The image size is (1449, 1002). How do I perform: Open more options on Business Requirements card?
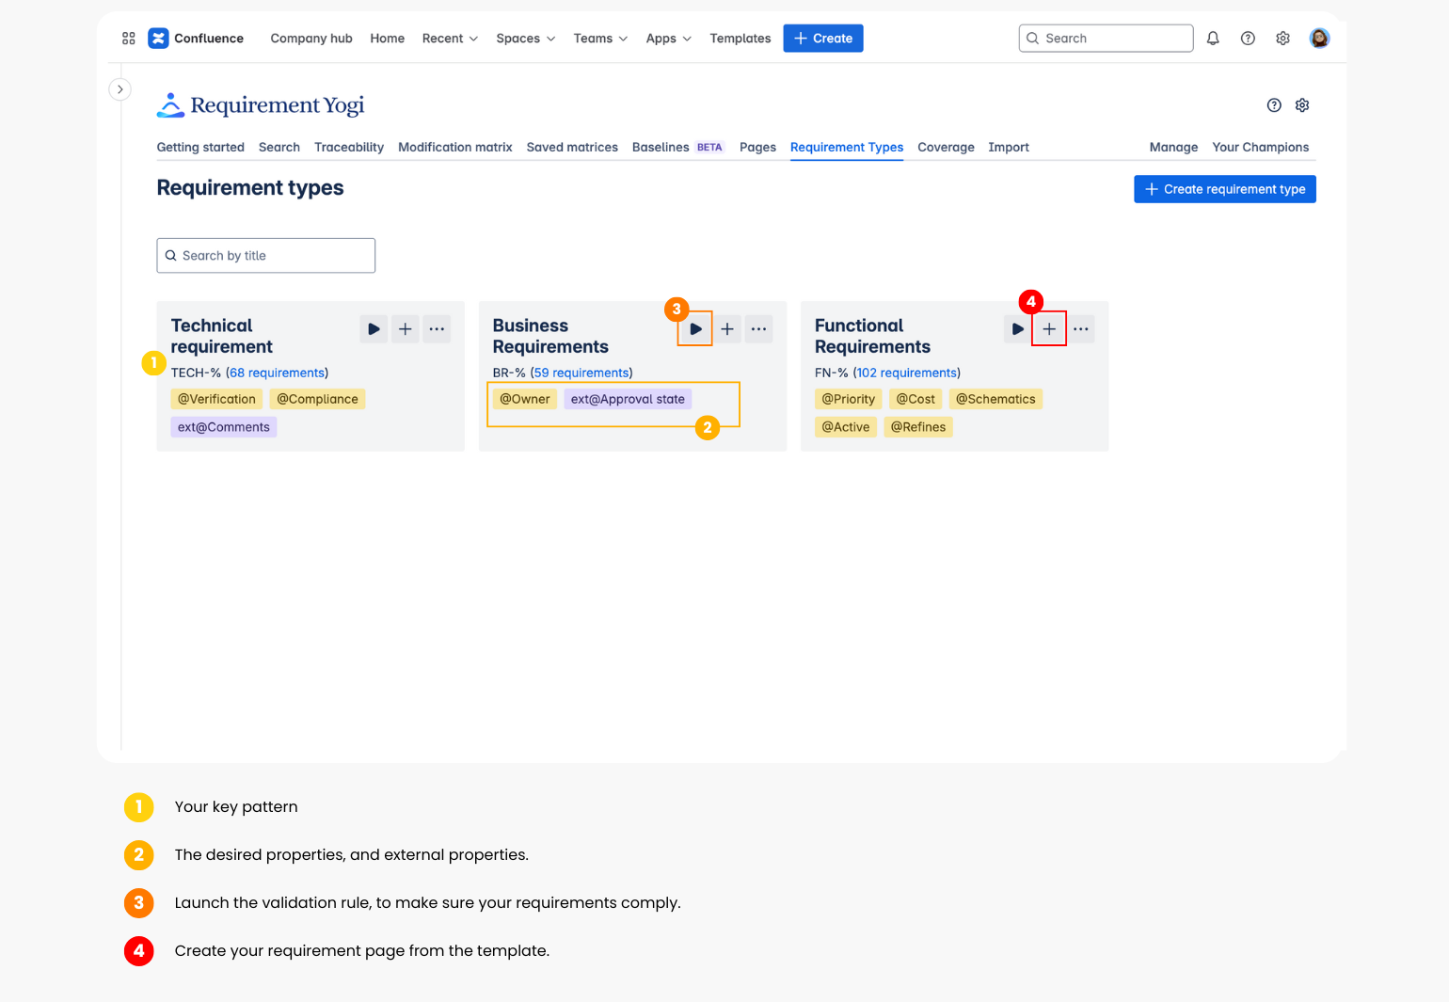(x=758, y=329)
